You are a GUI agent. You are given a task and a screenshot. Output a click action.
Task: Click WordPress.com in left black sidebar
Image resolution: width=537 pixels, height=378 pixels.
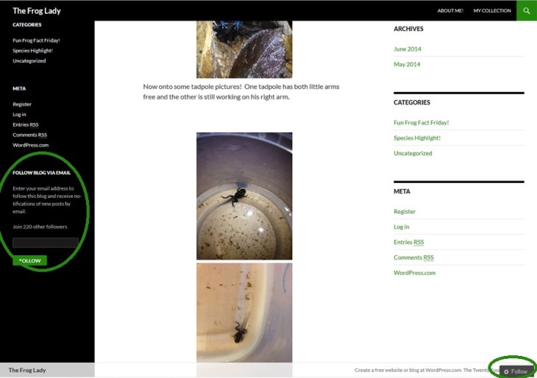[30, 145]
